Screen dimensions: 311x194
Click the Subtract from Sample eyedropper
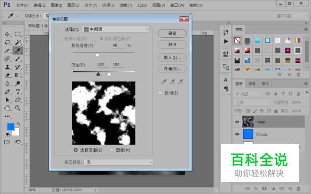pyautogui.click(x=180, y=81)
